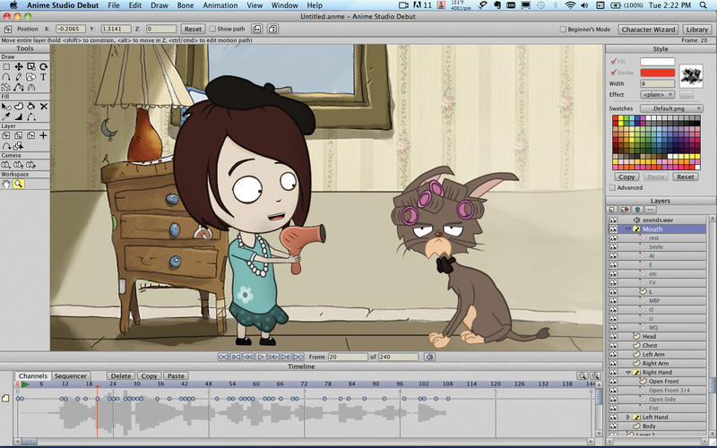Viewport: 717px width, 448px height.
Task: Click the new layer icon
Action: (x=613, y=209)
